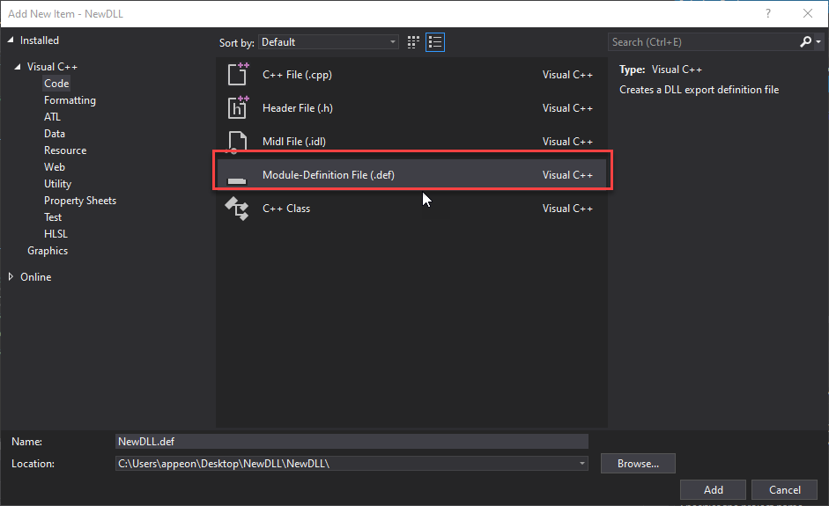Click the C++ Class icon
The width and height of the screenshot is (829, 506).
pos(238,209)
